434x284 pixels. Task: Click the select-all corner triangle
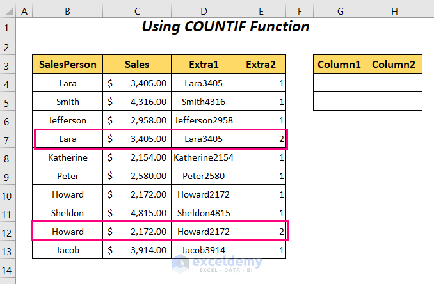coord(8,12)
